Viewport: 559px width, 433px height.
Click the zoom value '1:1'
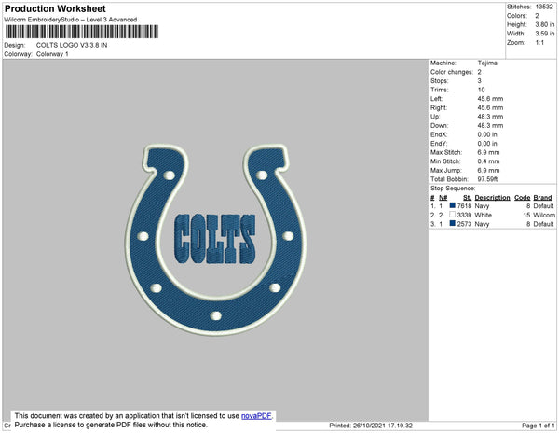pos(539,43)
